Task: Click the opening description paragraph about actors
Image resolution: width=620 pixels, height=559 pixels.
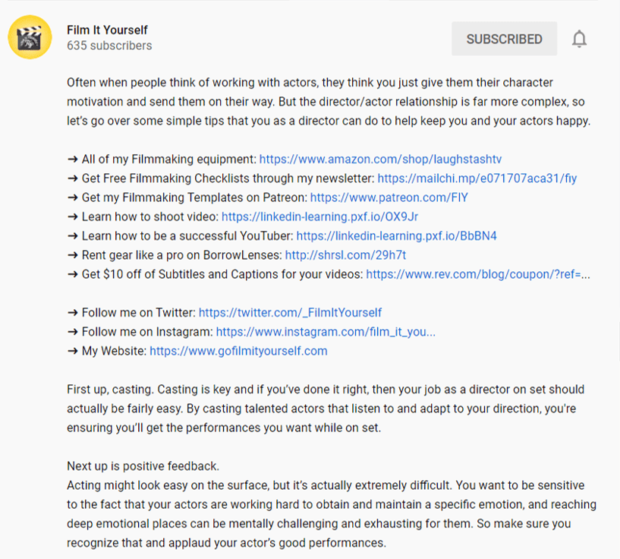Action: coord(329,102)
